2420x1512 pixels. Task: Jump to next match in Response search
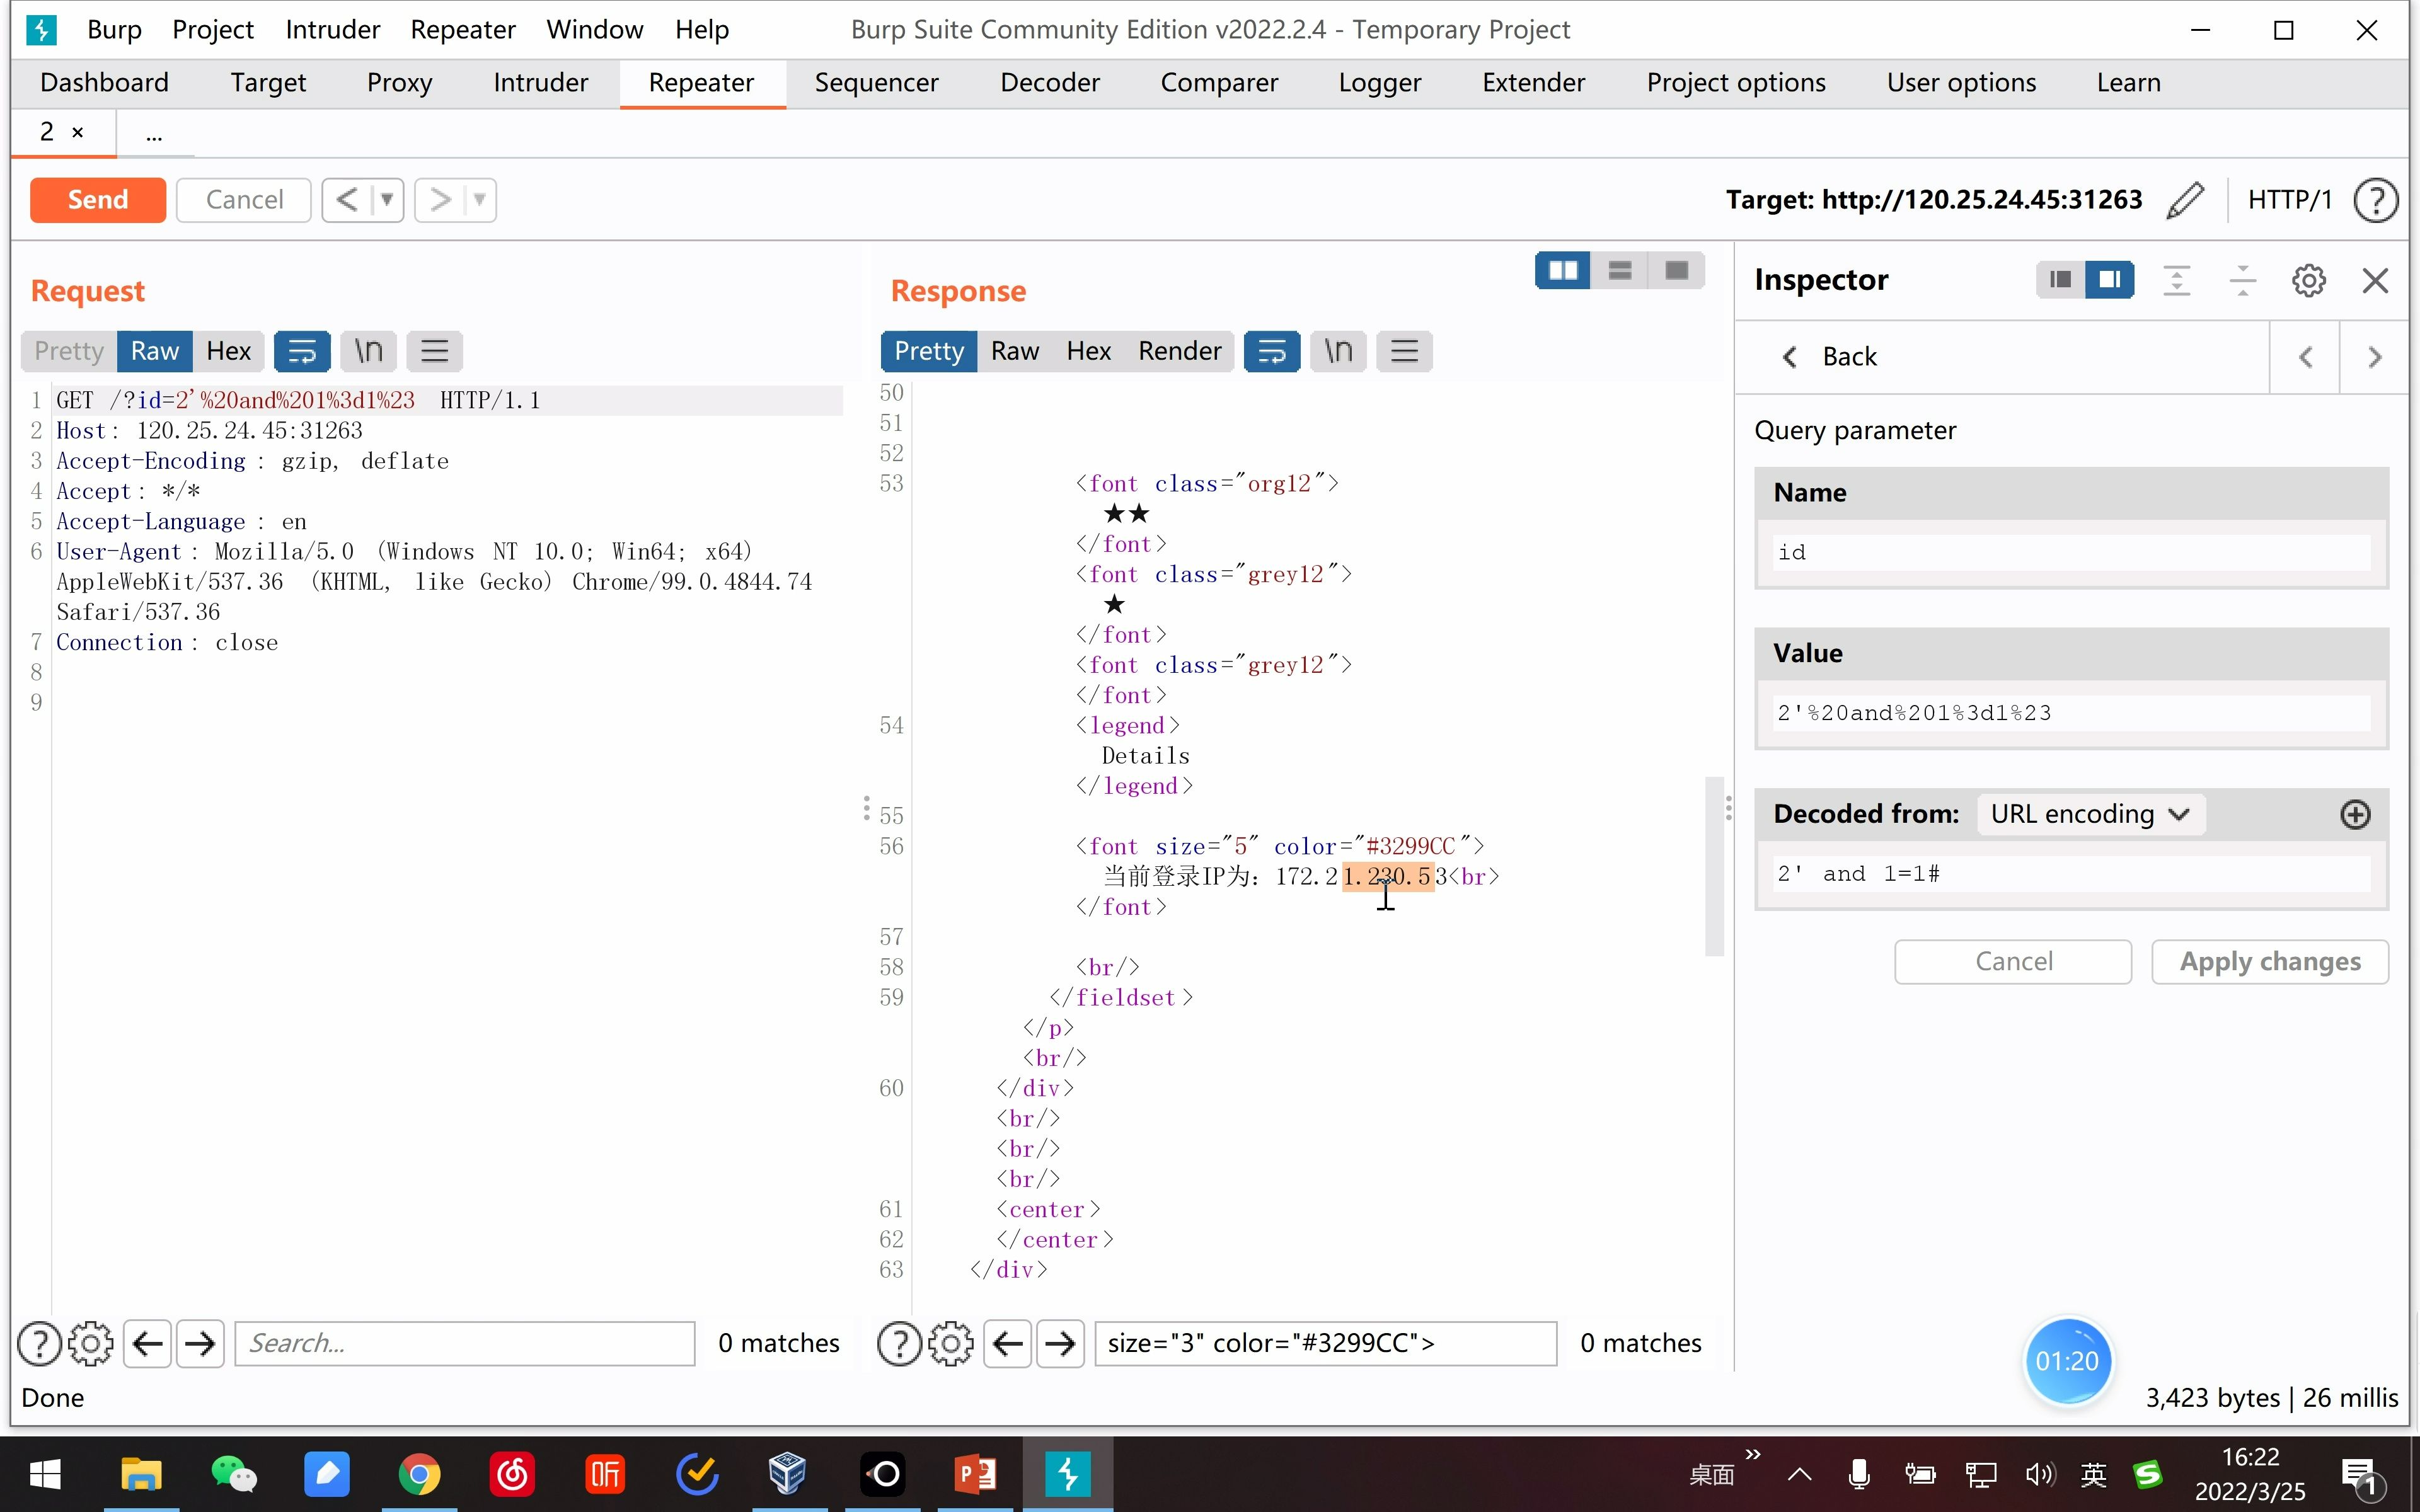(1060, 1343)
